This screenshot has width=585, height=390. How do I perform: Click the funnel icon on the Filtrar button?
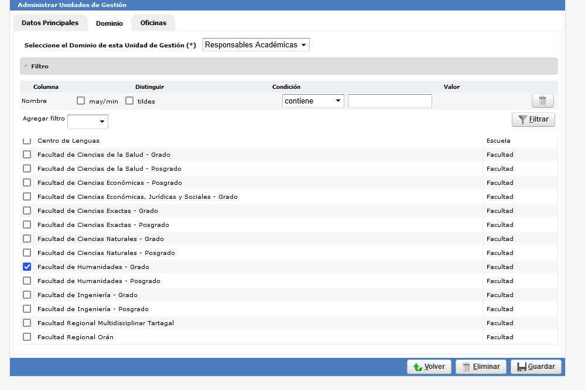tap(523, 119)
